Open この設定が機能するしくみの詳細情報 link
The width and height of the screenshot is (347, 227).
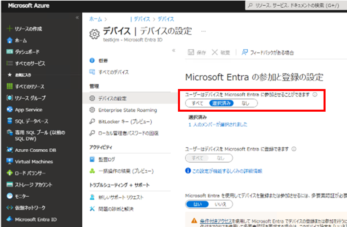tap(227, 171)
